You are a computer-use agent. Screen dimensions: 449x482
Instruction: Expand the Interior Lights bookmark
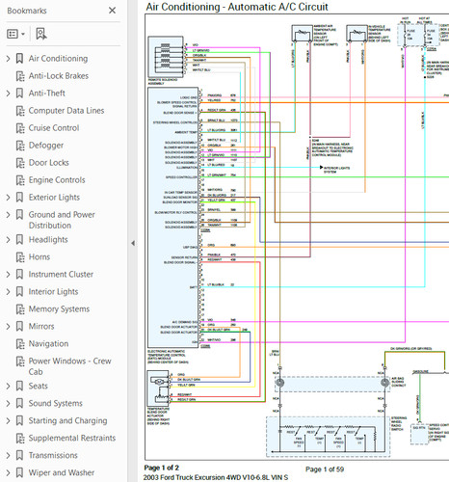pyautogui.click(x=9, y=292)
